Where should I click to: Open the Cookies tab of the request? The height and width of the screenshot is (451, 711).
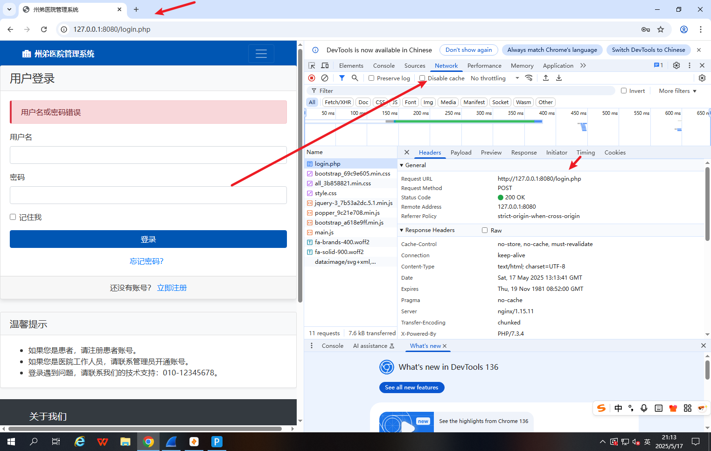coord(615,152)
